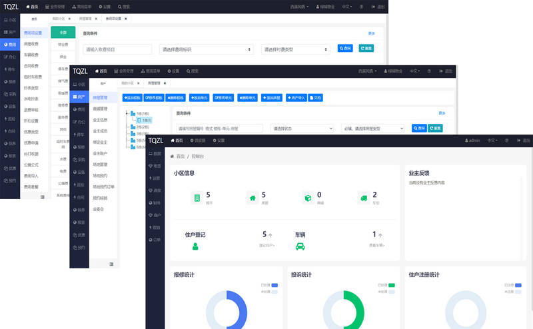Image resolution: width=533 pixels, height=329 pixels.
Task: Select 费用 in middle window sidebar
Action: (79, 109)
